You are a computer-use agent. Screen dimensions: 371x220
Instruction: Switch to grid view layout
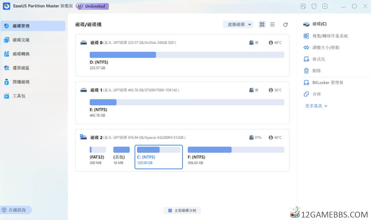[262, 24]
